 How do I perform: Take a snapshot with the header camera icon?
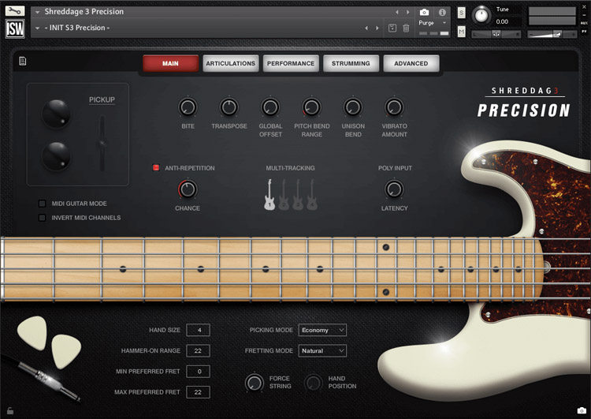coord(424,13)
